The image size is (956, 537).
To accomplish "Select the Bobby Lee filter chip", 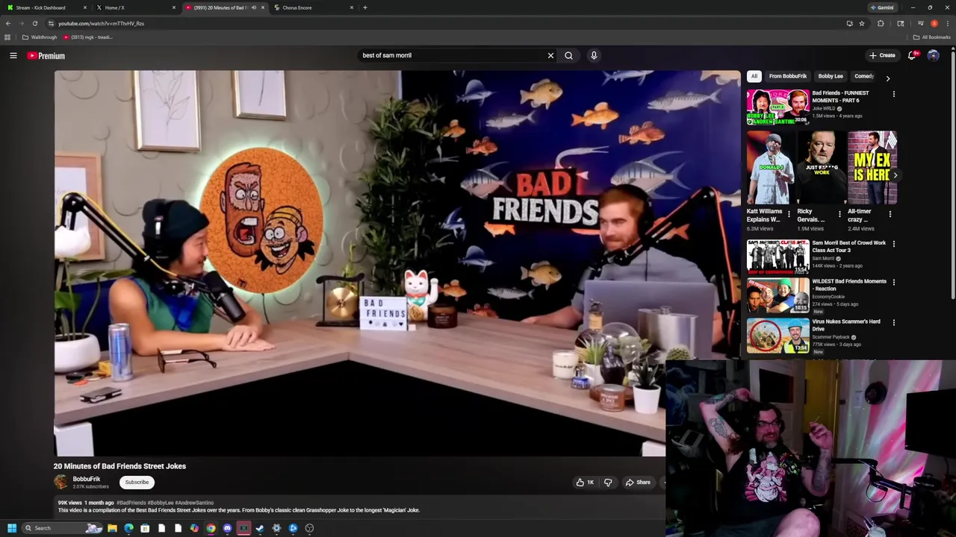I will [831, 76].
